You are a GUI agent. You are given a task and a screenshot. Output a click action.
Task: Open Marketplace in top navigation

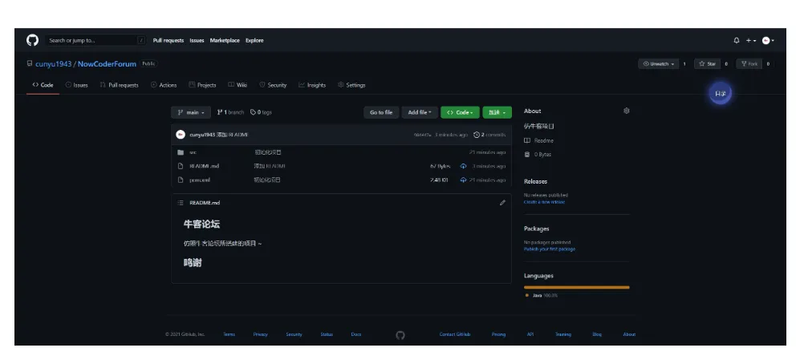[225, 40]
